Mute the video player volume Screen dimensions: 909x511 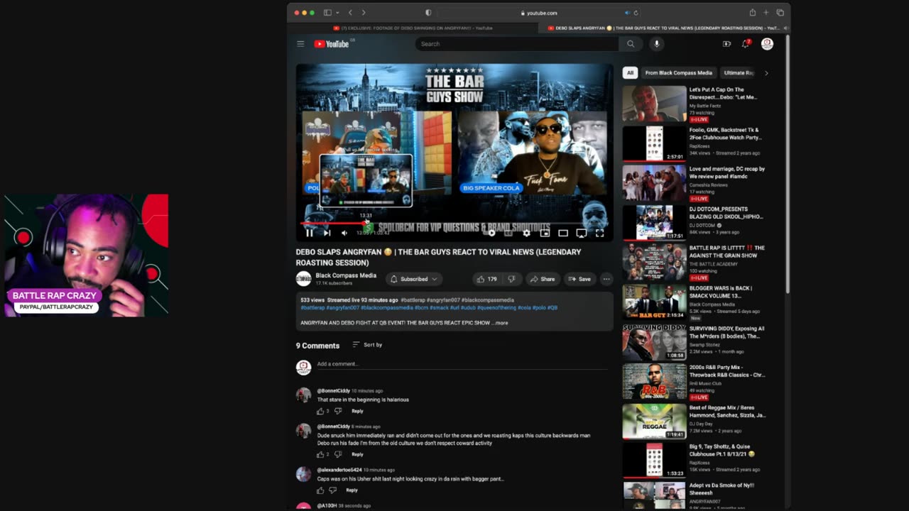click(x=344, y=233)
